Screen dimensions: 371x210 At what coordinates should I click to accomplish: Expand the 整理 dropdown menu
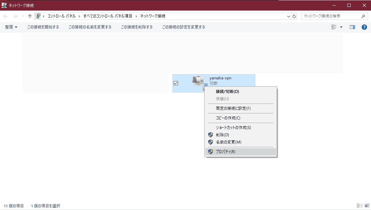coord(11,27)
